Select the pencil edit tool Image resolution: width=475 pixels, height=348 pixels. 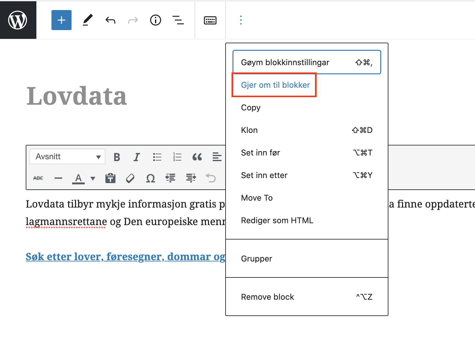pyautogui.click(x=88, y=20)
